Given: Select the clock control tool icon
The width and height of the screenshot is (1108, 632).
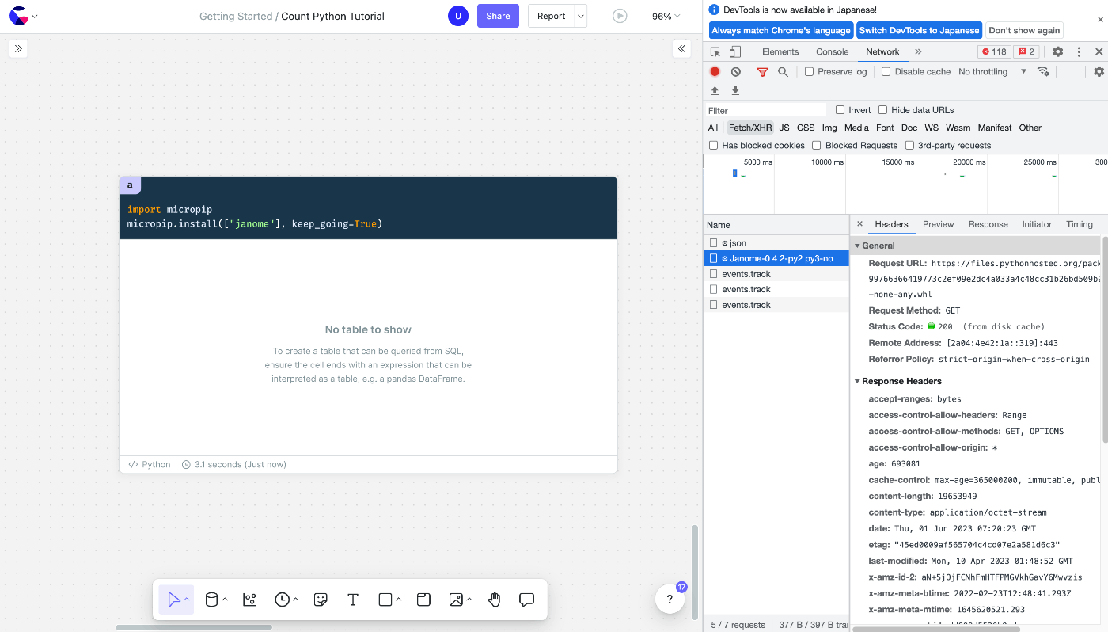Looking at the screenshot, I should pyautogui.click(x=283, y=600).
